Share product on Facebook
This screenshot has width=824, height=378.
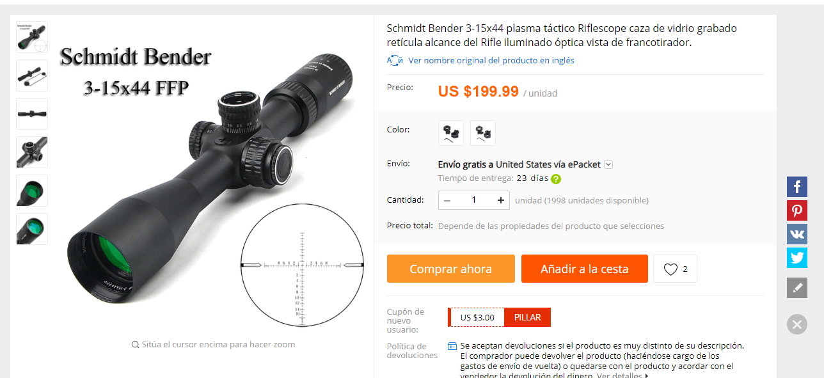pos(796,187)
